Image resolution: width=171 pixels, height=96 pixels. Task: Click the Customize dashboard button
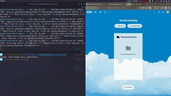point(128,87)
